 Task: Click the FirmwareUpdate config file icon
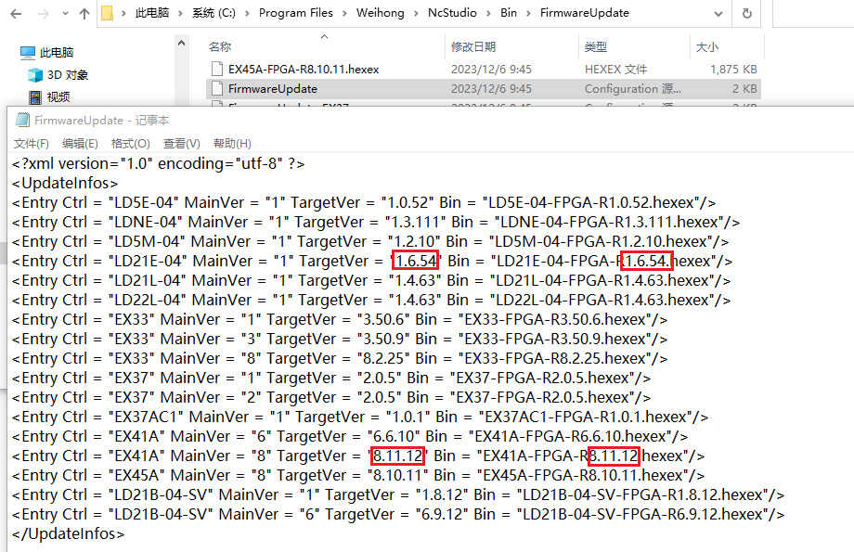pos(217,88)
